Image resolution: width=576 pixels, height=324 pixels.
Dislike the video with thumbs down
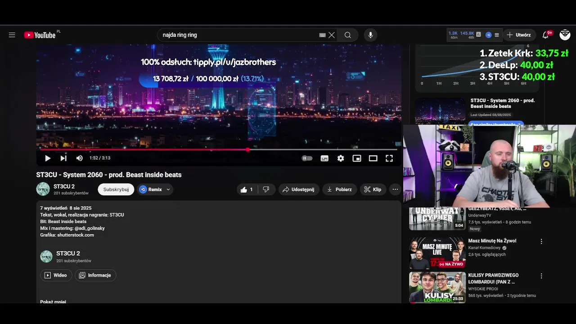(x=266, y=189)
